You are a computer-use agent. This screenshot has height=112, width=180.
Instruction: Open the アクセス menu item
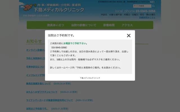pos(127,25)
